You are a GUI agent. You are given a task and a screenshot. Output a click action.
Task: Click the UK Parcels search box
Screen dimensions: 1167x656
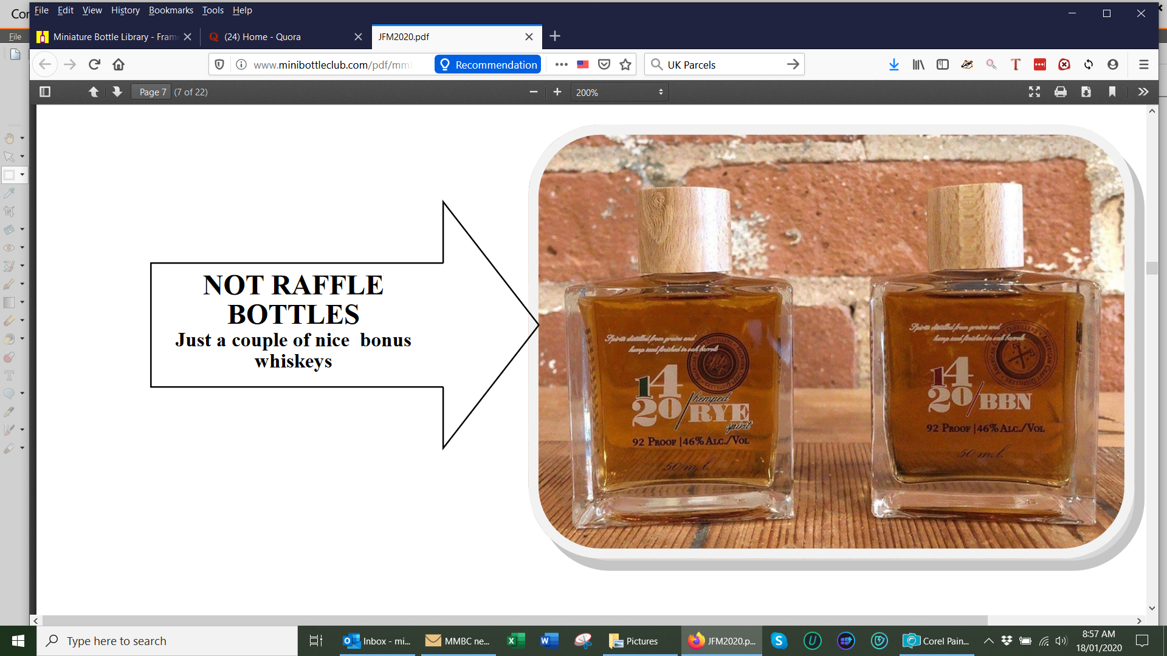point(723,64)
